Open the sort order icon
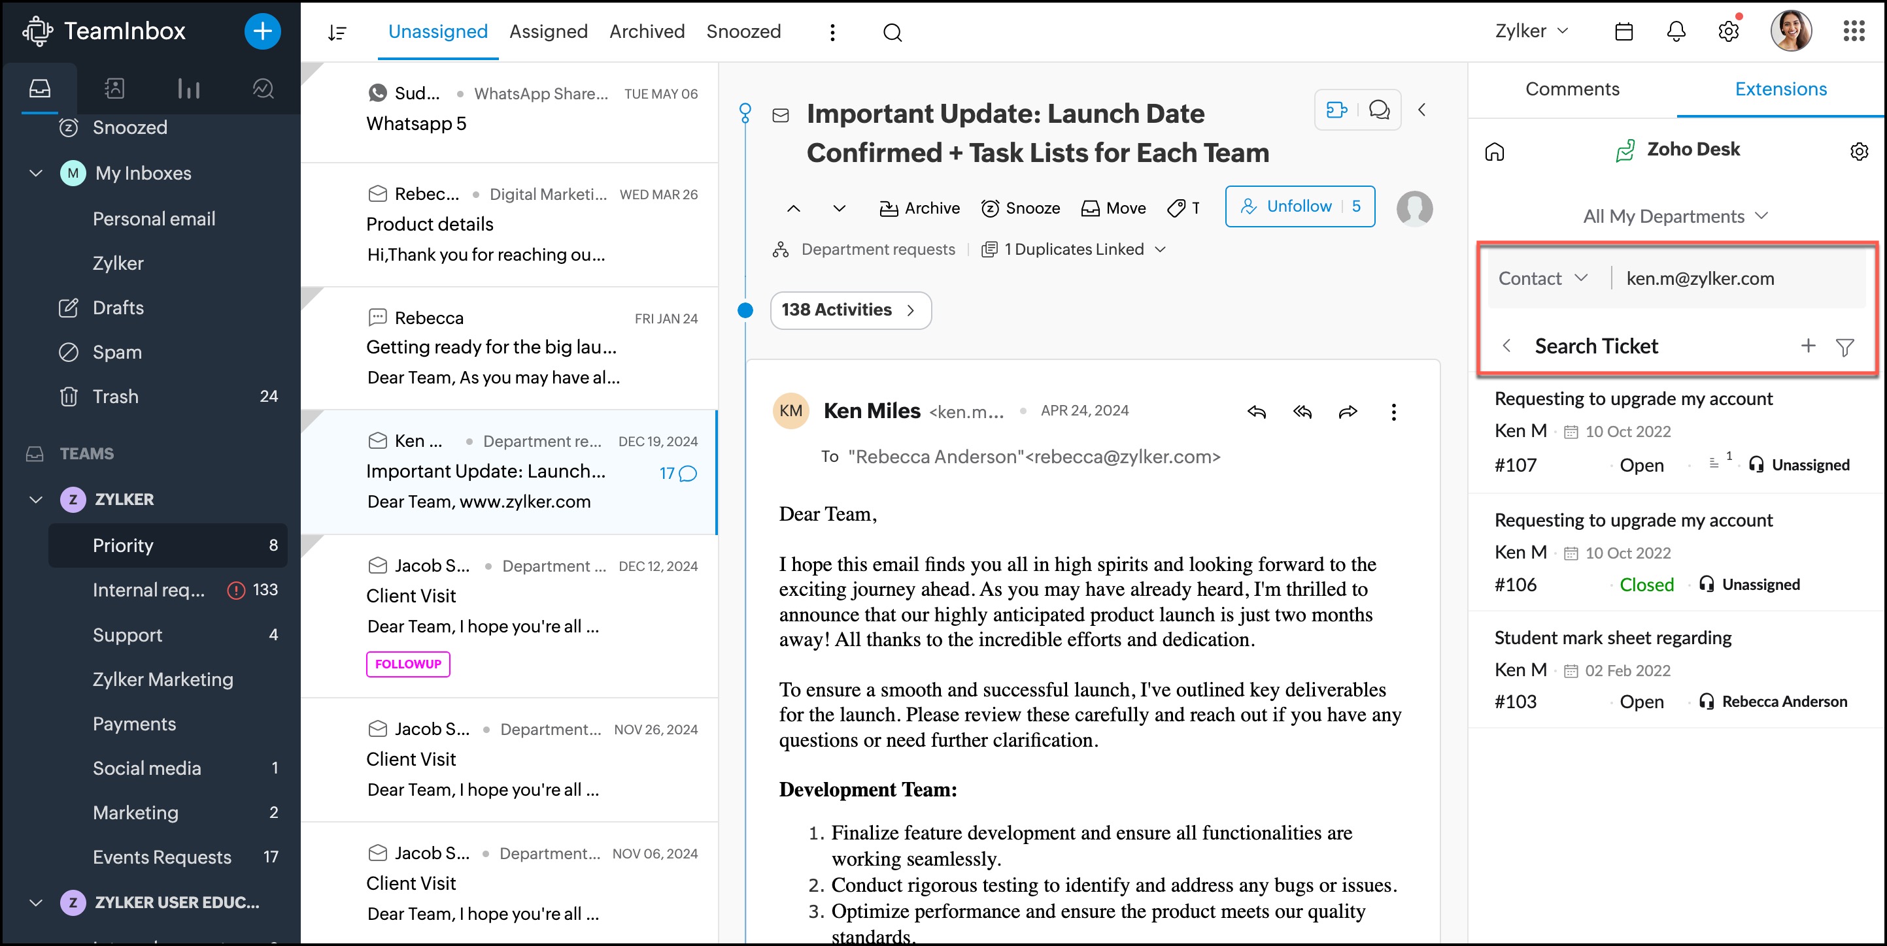Image resolution: width=1887 pixels, height=946 pixels. (x=337, y=32)
